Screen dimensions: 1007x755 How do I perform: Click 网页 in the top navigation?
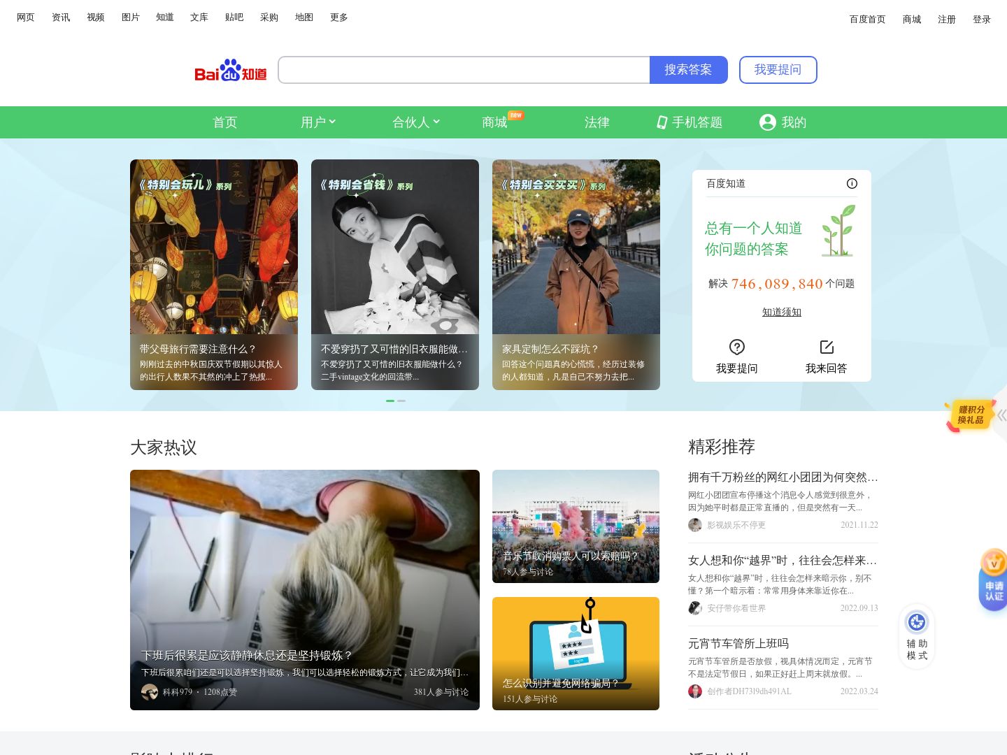26,17
